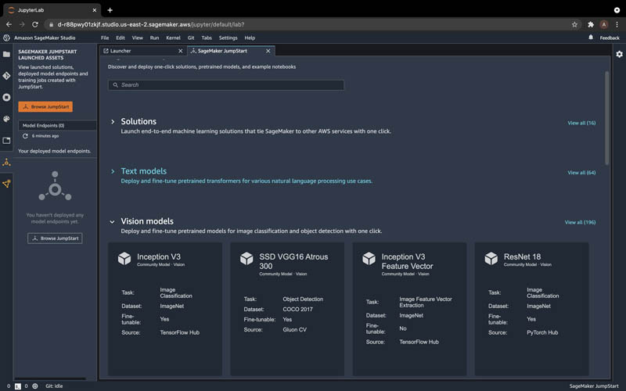Click the kernel count icon in status bar
Viewport: 626px width, 391px height.
coord(35,386)
